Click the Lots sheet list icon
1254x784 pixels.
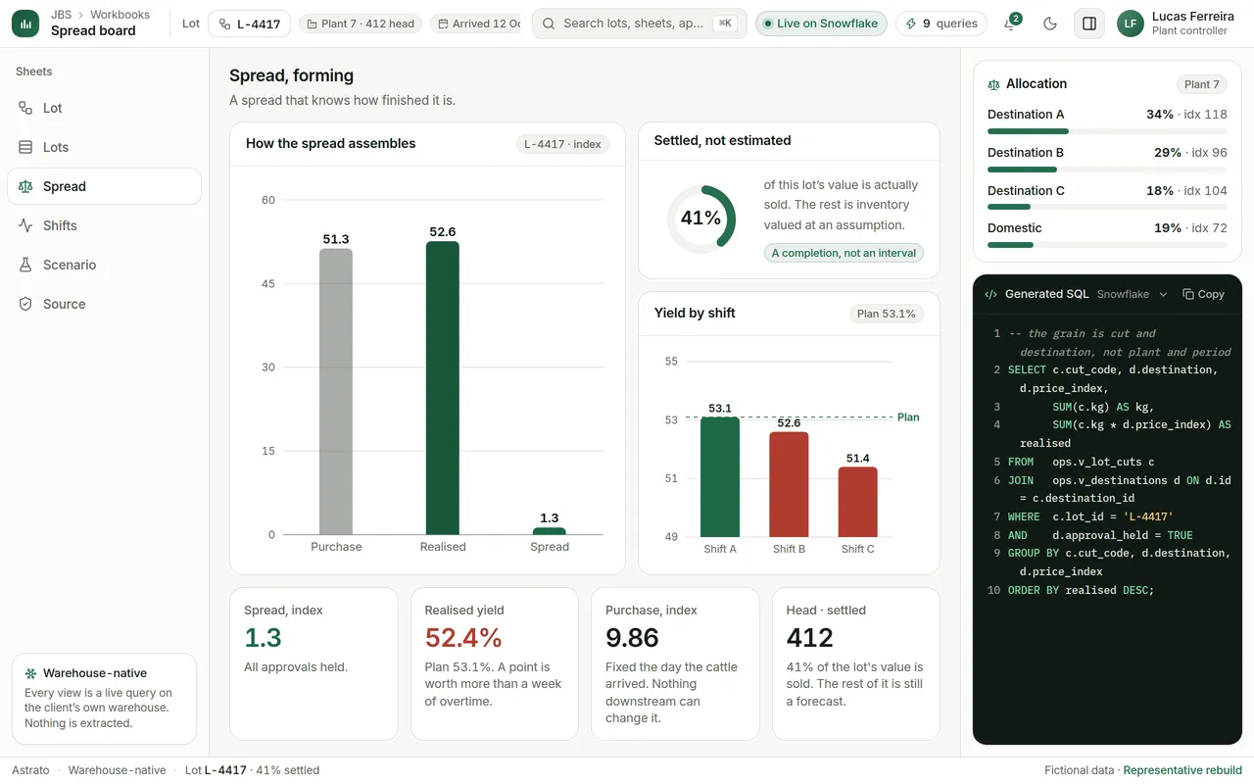(25, 147)
